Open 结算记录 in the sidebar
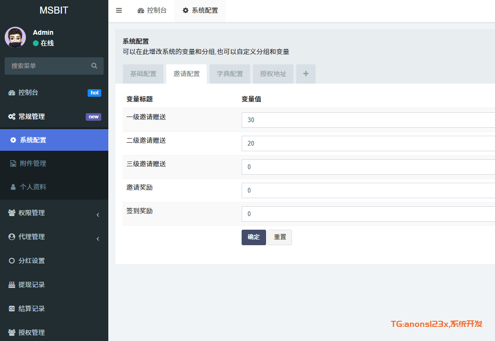The height and width of the screenshot is (341, 495). [x=32, y=309]
